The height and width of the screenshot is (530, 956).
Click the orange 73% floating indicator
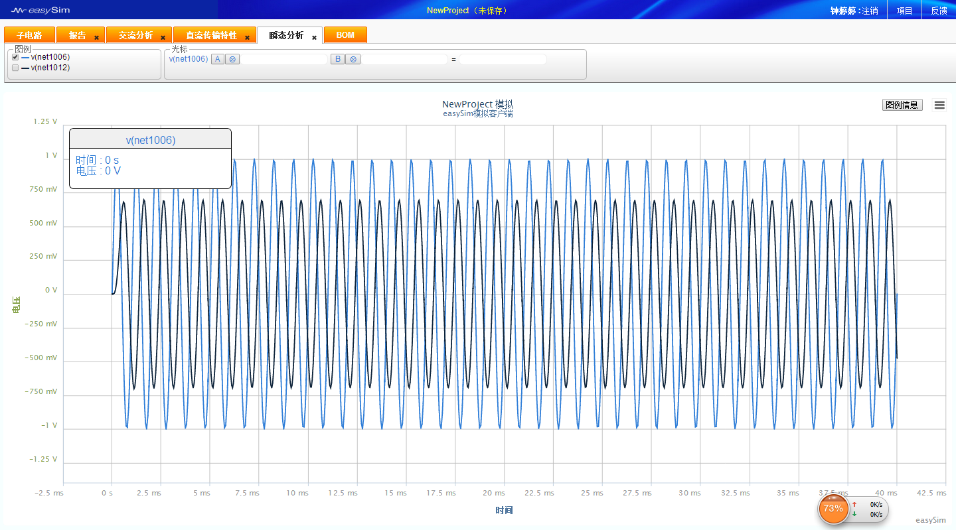pos(833,509)
